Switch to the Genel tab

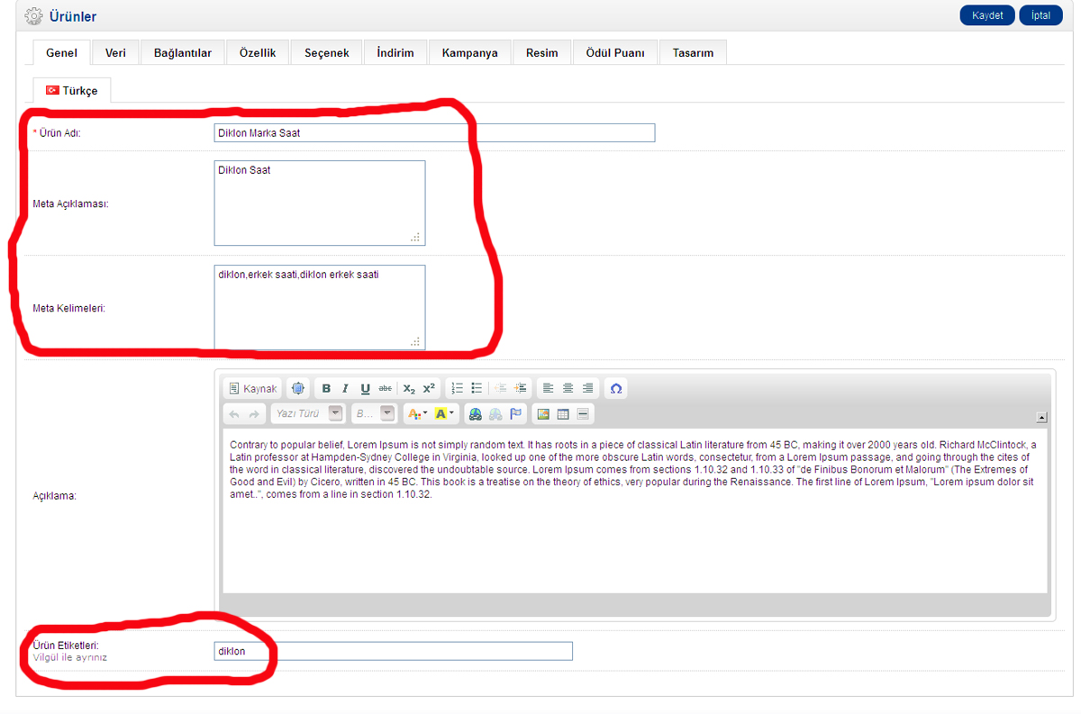pyautogui.click(x=62, y=53)
